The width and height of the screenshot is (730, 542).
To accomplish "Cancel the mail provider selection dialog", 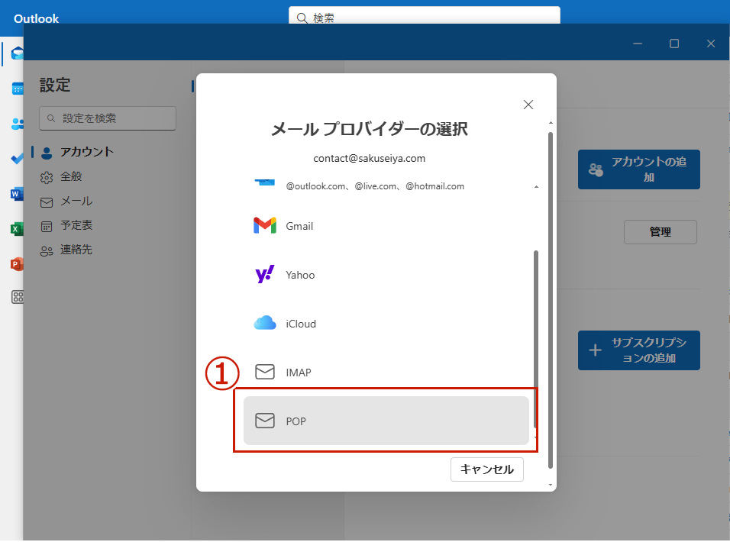I will (487, 469).
